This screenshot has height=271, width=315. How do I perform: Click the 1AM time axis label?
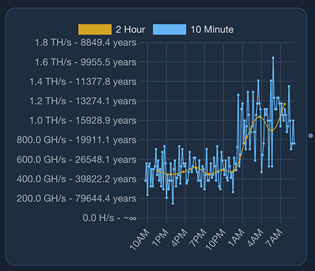236,238
